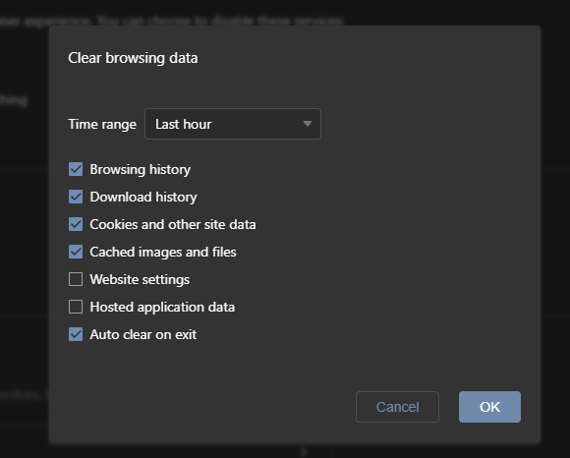Untick the Cached images and files checkbox
The image size is (570, 458).
(x=76, y=252)
